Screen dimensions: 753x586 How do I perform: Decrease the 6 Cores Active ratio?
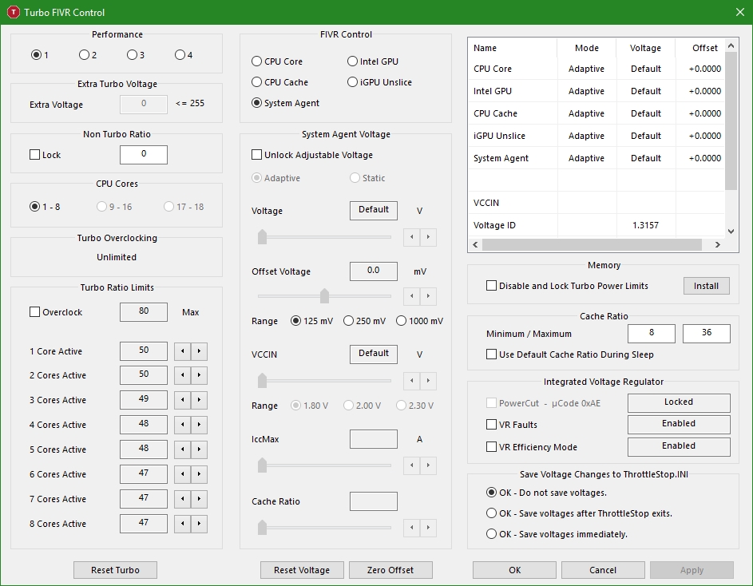tap(183, 474)
